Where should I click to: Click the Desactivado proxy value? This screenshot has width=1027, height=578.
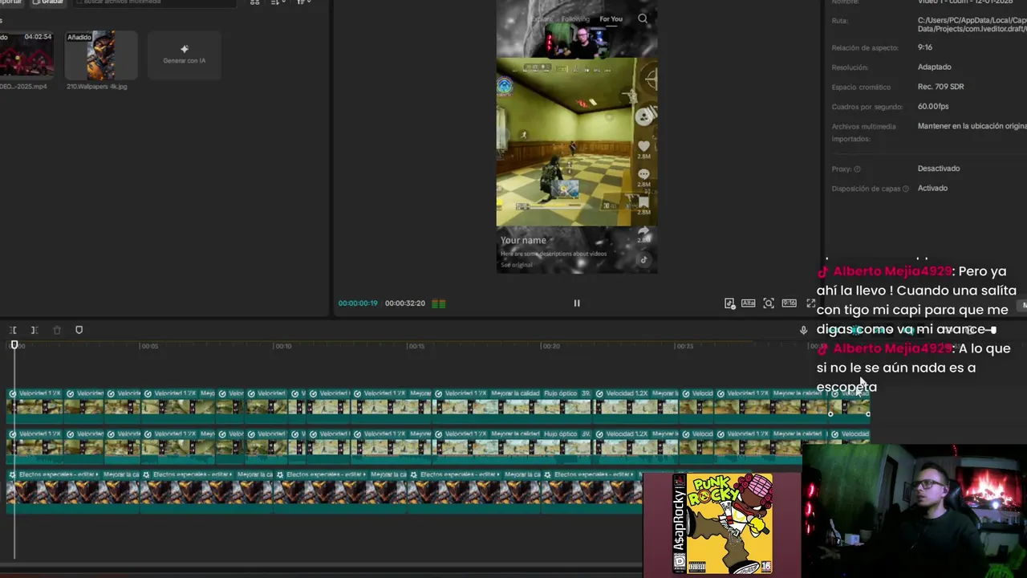click(x=939, y=169)
